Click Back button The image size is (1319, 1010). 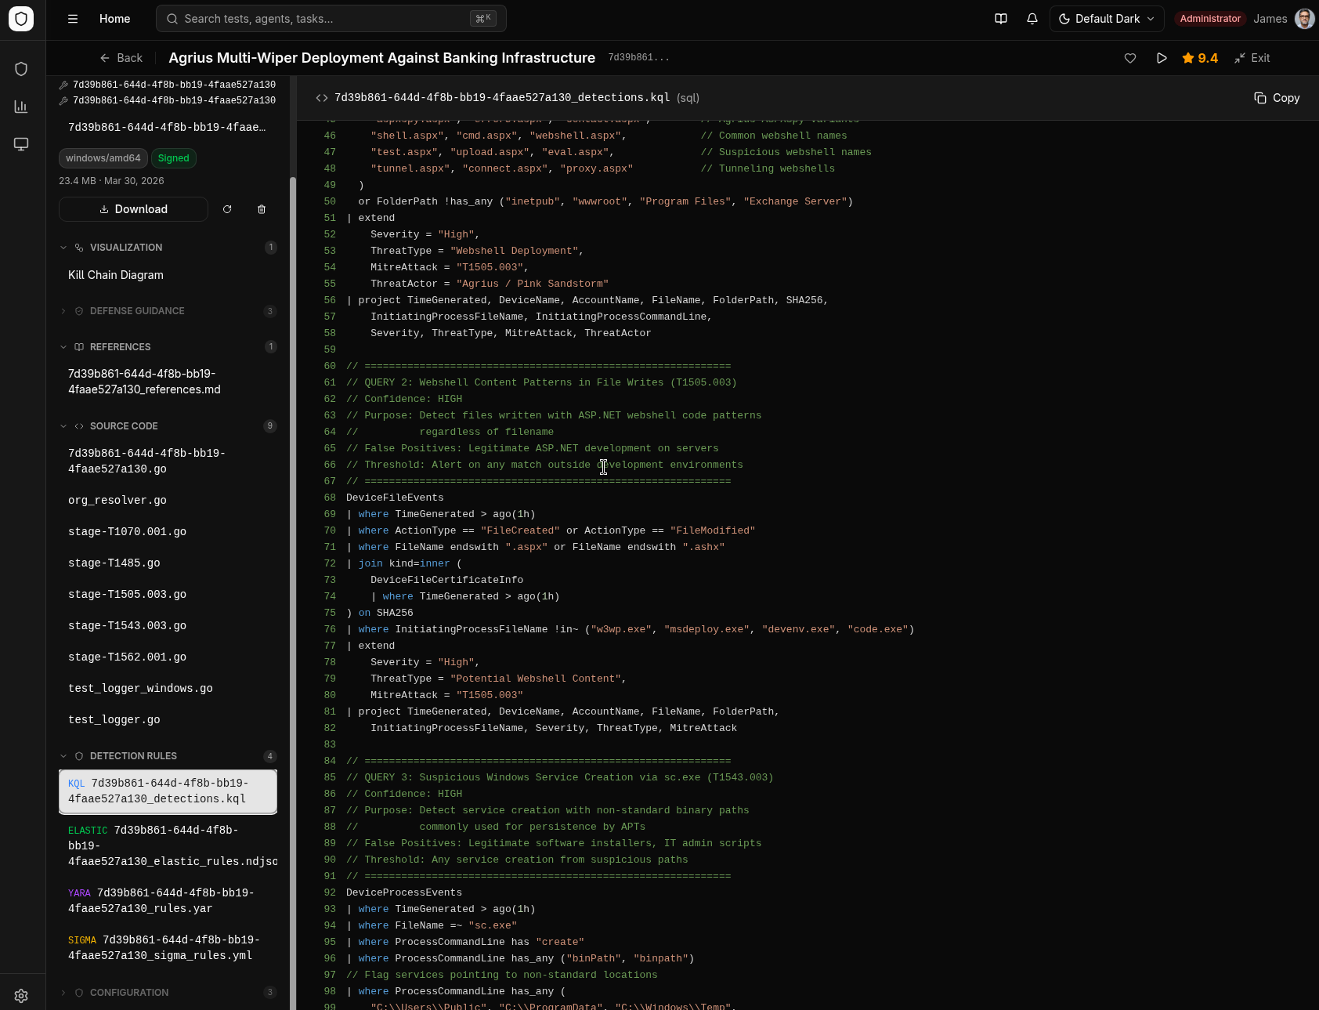pyautogui.click(x=121, y=58)
